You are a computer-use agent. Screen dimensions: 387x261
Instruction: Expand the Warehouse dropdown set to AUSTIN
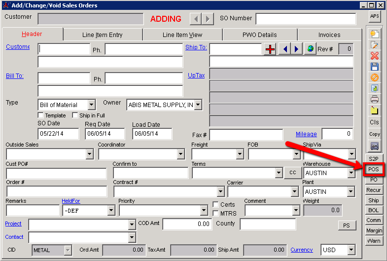click(351, 173)
